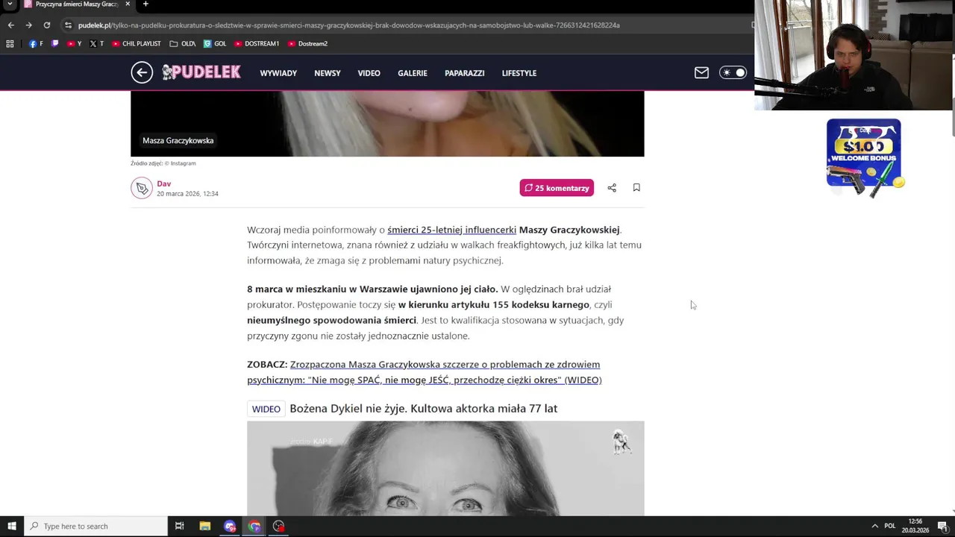Select the Przyczyna śmierci Maszy tab
Image resolution: width=955 pixels, height=537 pixels.
point(77,4)
